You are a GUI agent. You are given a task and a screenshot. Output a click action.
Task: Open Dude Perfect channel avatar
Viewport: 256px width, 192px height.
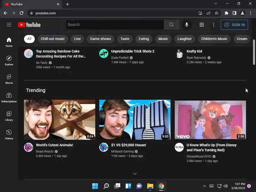104,53
